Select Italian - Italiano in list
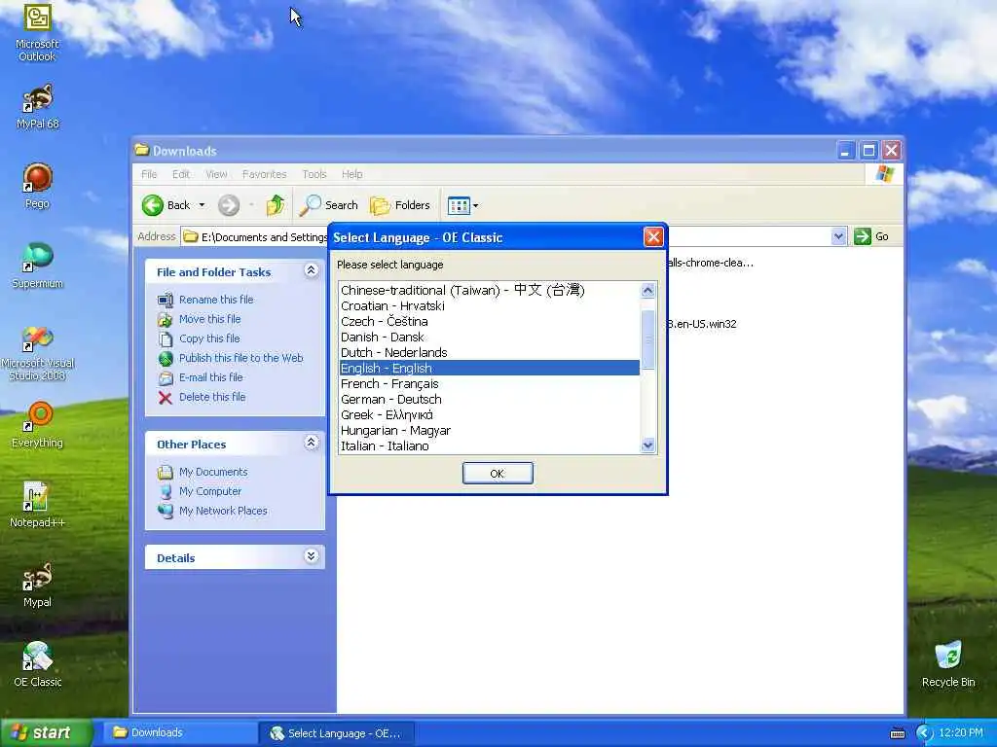This screenshot has height=747, width=997. (490, 445)
